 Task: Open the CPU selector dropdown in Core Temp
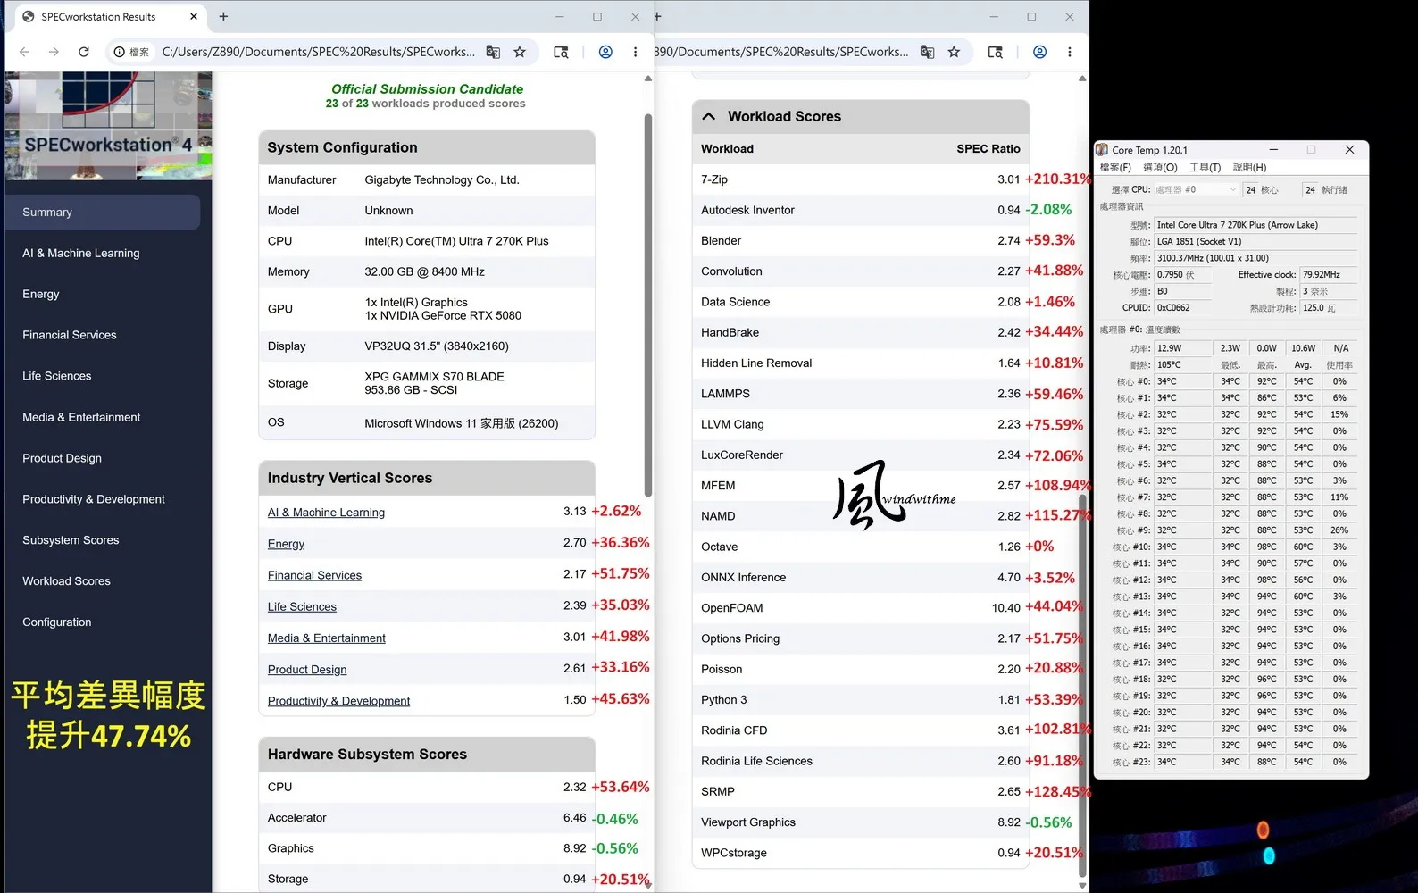[1196, 189]
